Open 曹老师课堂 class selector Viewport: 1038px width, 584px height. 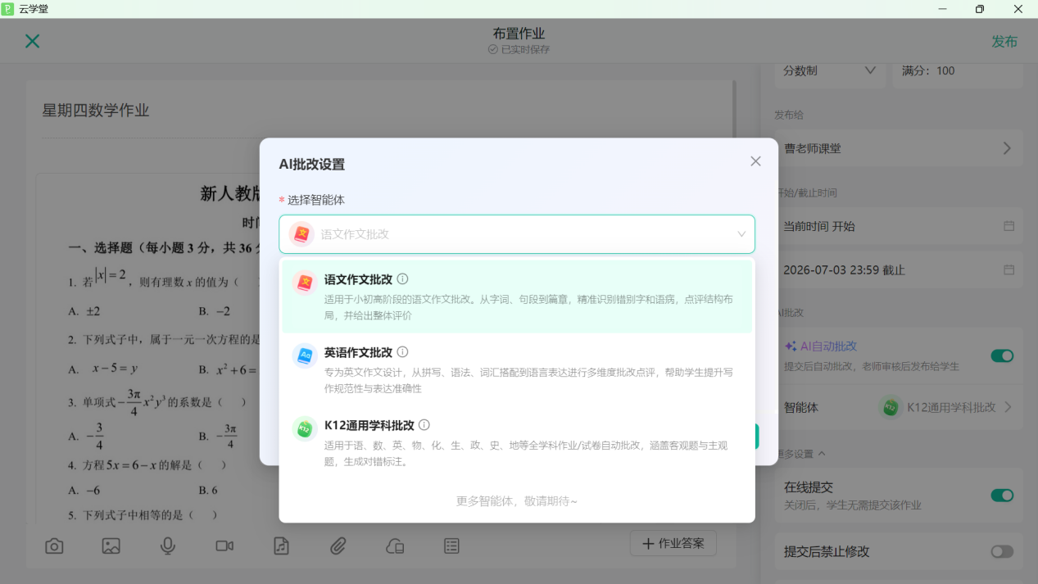coord(899,148)
